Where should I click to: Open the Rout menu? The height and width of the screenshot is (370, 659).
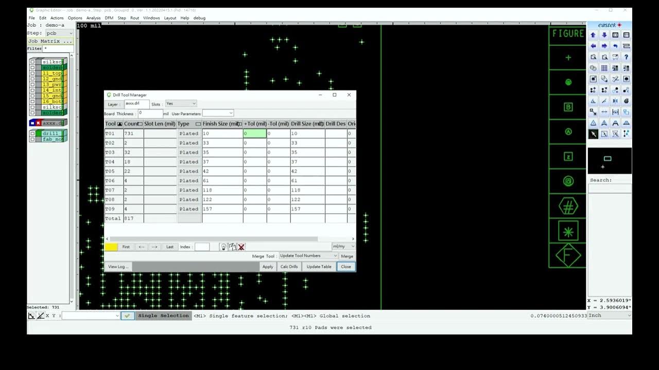tap(134, 18)
